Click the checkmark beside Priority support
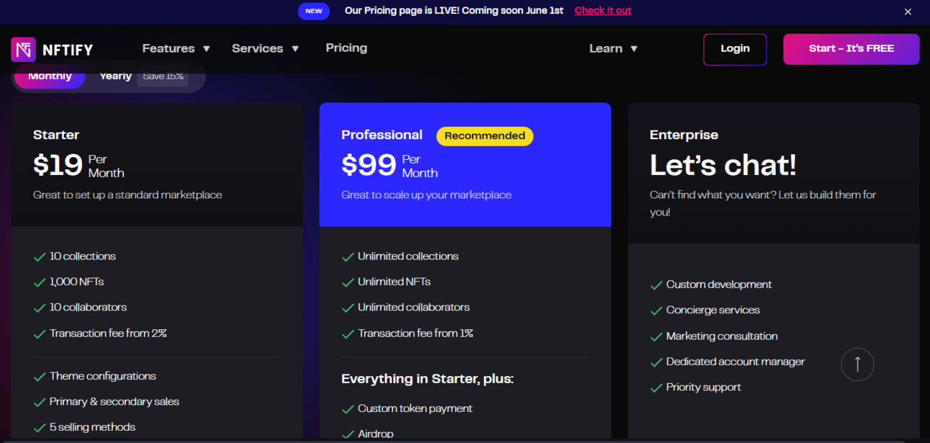 pyautogui.click(x=656, y=388)
